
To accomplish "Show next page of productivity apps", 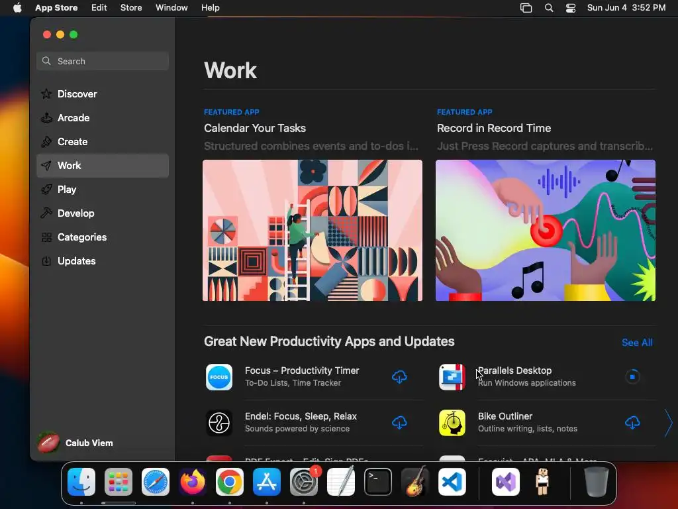I will [x=669, y=423].
